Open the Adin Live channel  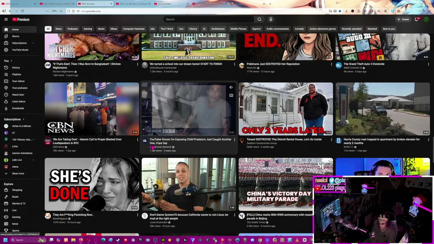(19, 160)
